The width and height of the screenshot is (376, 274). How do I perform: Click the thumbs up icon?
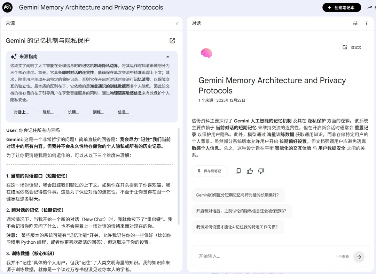(x=250, y=171)
